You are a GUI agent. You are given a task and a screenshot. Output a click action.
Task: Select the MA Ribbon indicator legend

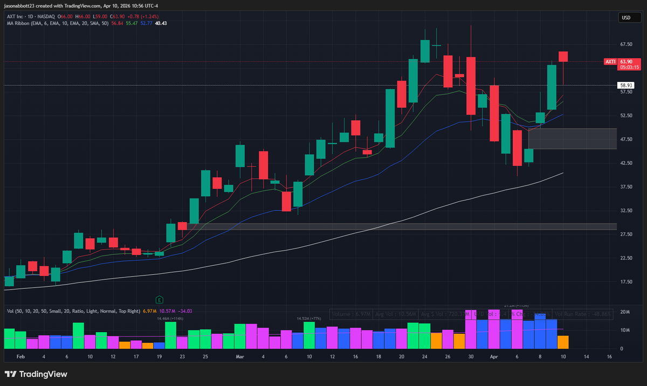tap(57, 23)
